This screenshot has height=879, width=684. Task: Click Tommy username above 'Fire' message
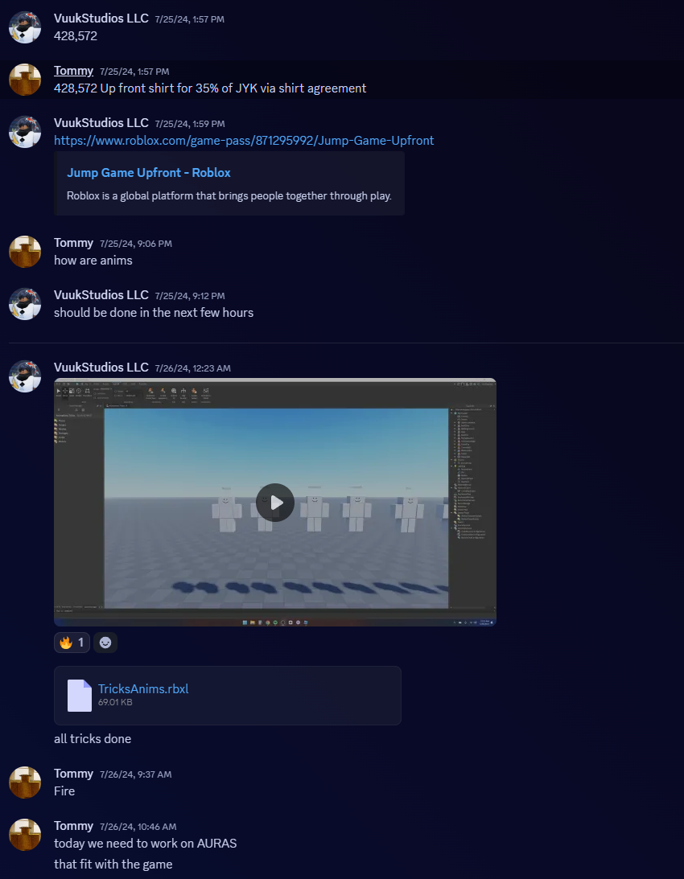point(73,774)
